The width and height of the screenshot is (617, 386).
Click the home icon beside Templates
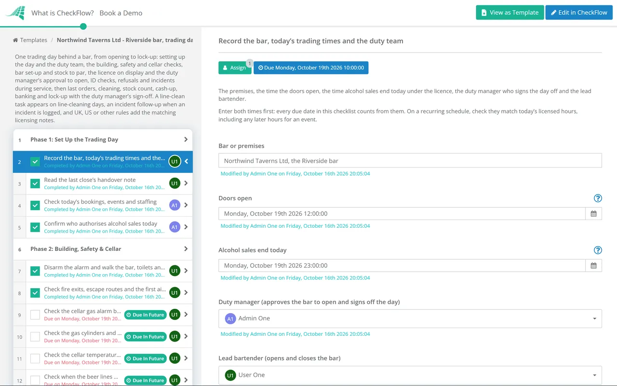(15, 40)
